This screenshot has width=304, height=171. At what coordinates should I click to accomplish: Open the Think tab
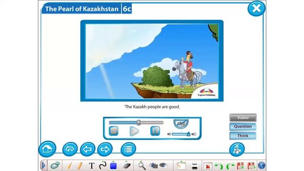[x=243, y=136]
